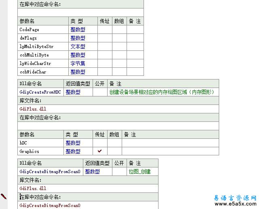Click the dwFlags parameter name
Viewport: 260px width, 209px height.
coord(28,38)
